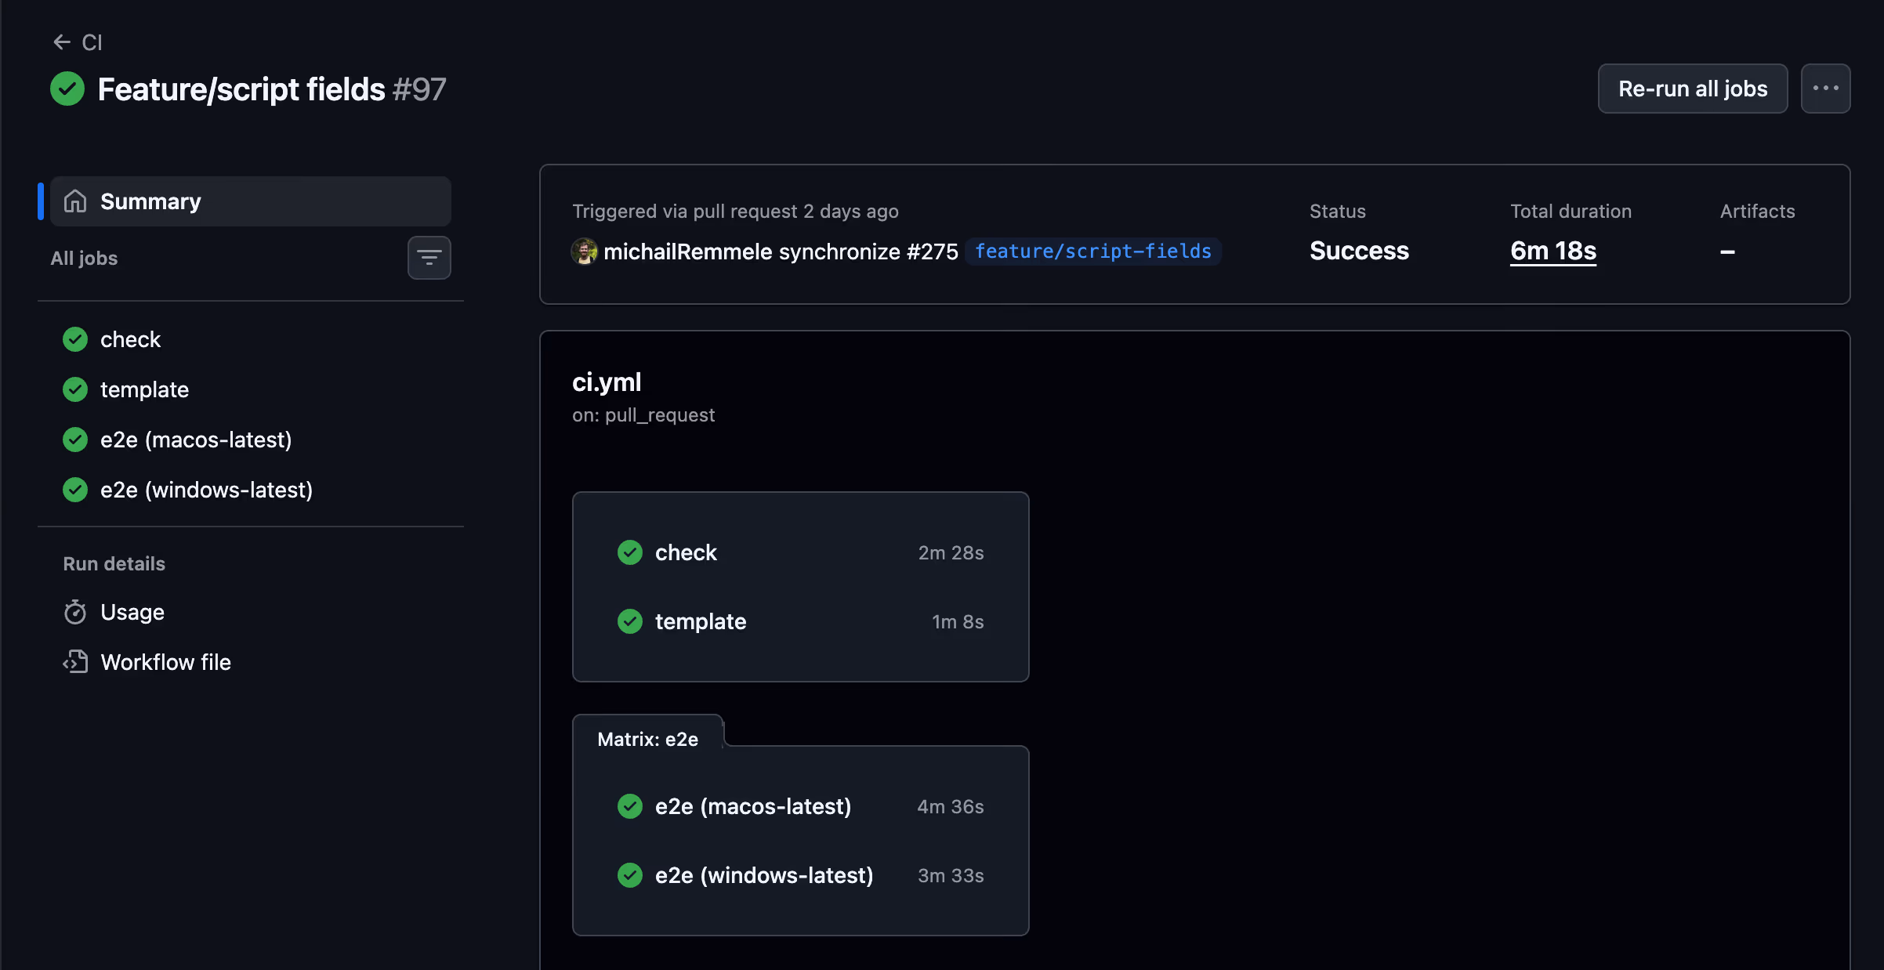Click the 3m 33s duration of e2e windows

tap(951, 875)
